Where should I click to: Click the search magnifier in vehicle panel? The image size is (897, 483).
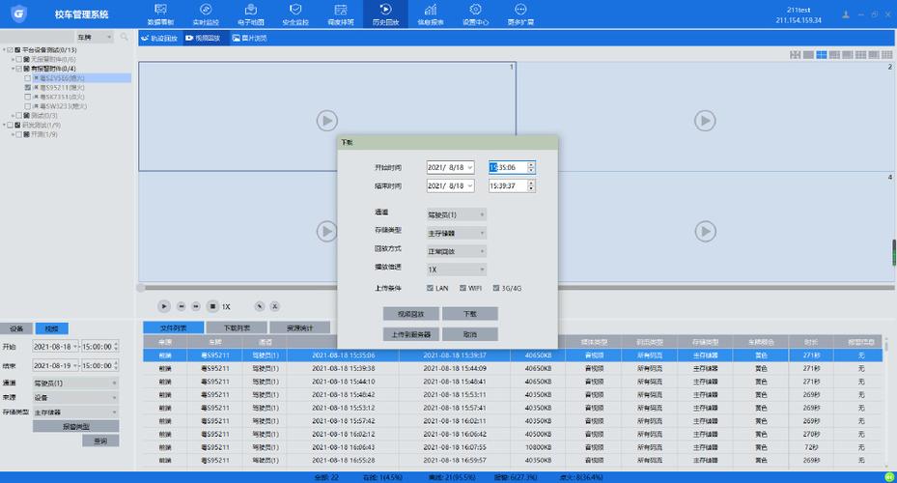coord(124,37)
